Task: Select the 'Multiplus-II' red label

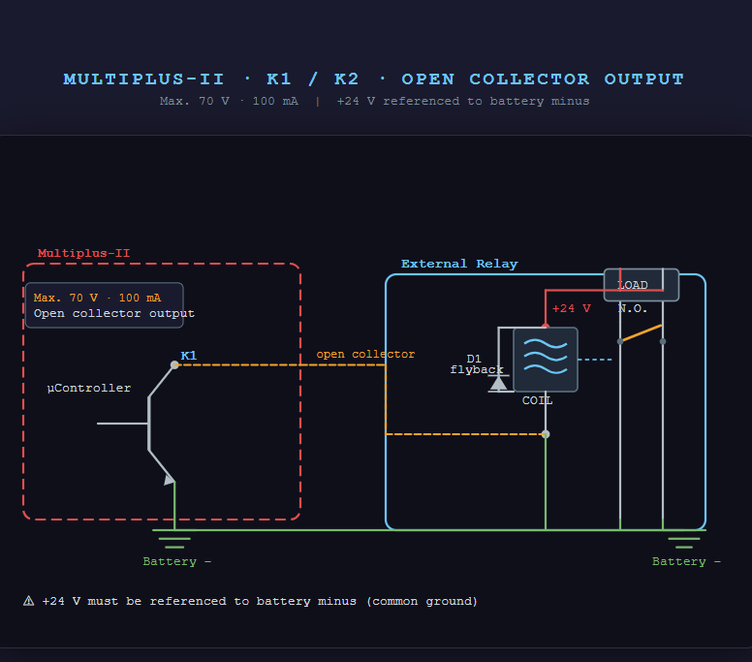Action: [x=84, y=253]
